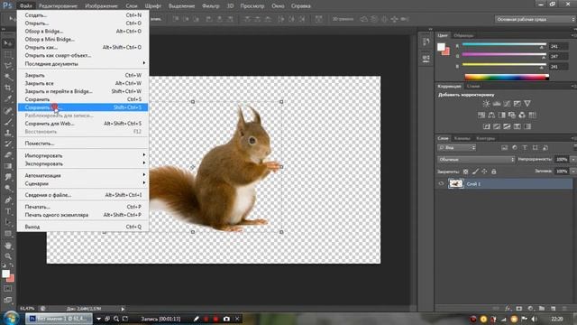Screen dimensions: 577x325
Task: Switch to the Образцы tab
Action: tap(463, 35)
